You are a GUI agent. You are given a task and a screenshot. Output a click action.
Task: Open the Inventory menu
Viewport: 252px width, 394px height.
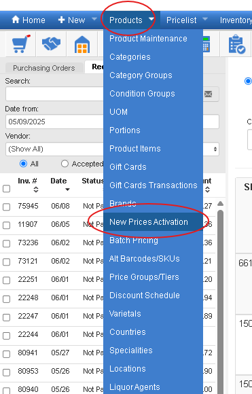[x=236, y=20]
